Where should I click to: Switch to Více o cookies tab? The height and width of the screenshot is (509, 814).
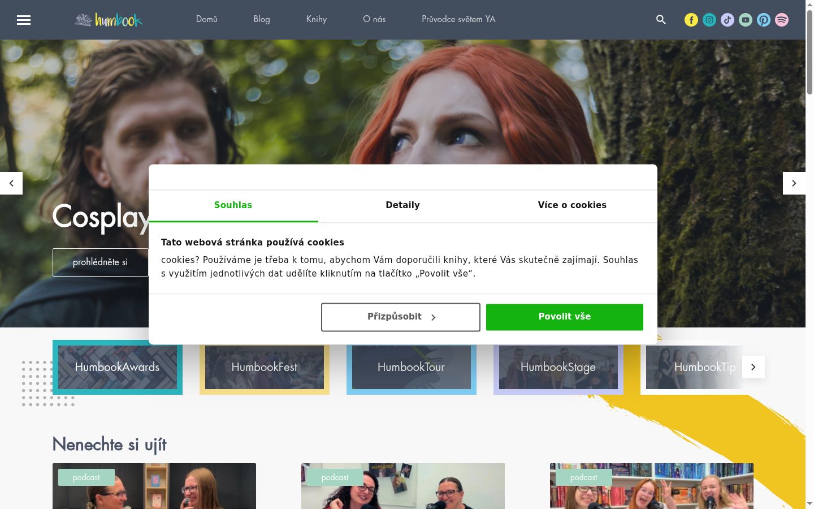(x=573, y=206)
